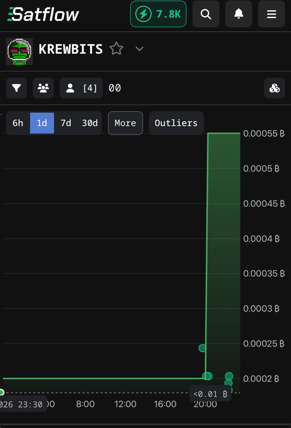Favorite KREWBITS with the star icon

point(116,49)
